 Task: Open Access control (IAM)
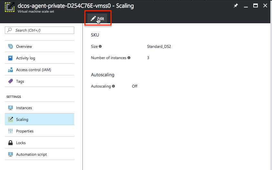pyautogui.click(x=40, y=70)
